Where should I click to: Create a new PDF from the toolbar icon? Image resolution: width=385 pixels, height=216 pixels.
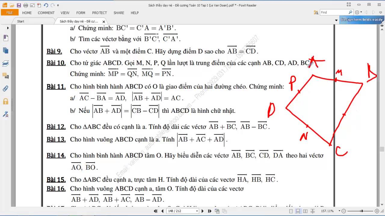click(x=39, y=5)
